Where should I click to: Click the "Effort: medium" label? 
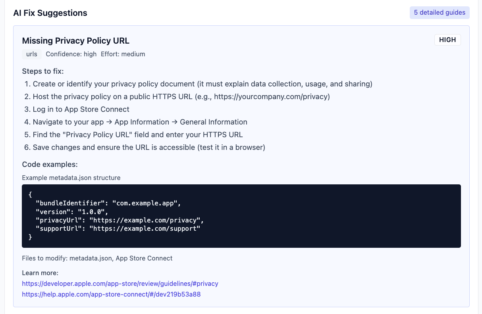pos(123,54)
